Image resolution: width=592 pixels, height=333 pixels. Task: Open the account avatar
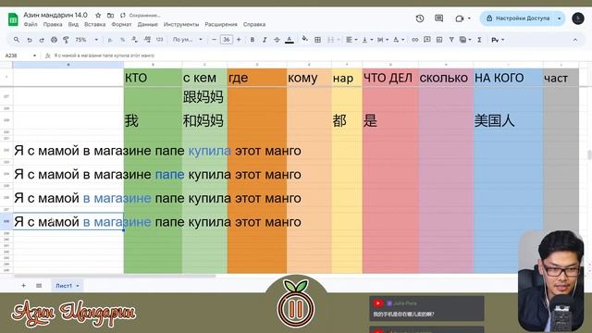(x=578, y=18)
